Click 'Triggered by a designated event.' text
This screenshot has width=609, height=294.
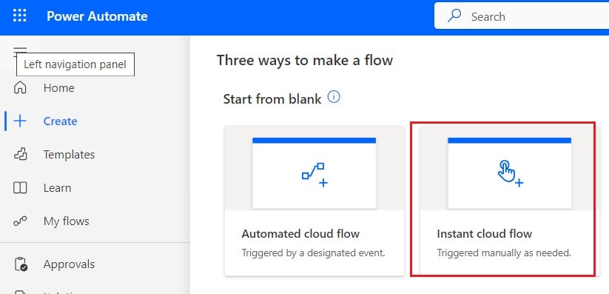pyautogui.click(x=314, y=253)
